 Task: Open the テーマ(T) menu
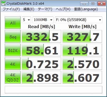pyautogui.click(x=45, y=9)
